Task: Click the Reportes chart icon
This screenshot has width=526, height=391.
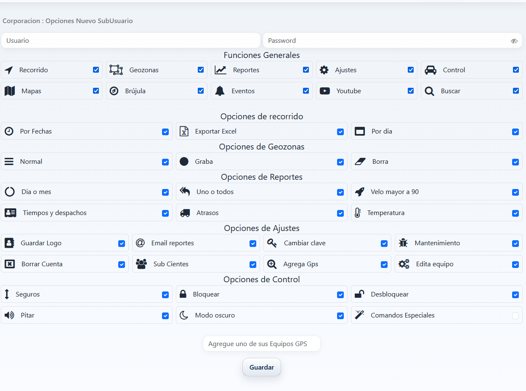Action: 220,70
